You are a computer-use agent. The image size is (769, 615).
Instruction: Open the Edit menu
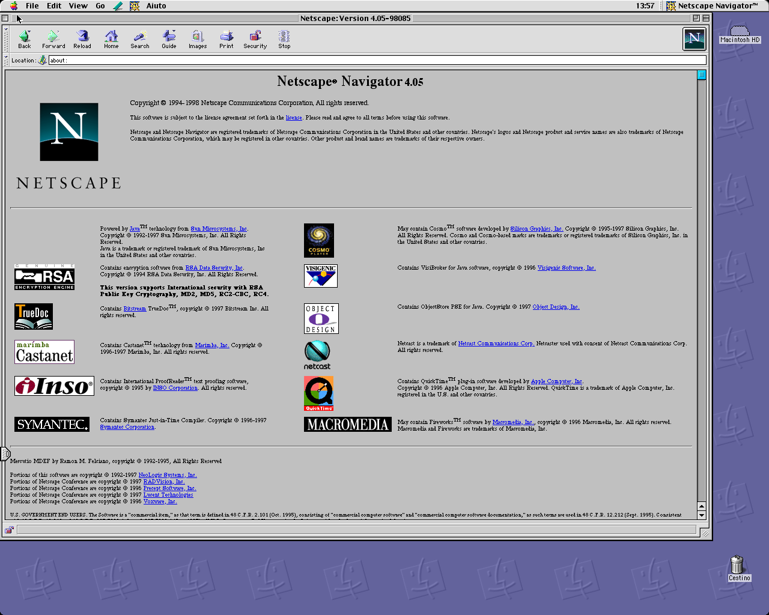coord(54,5)
